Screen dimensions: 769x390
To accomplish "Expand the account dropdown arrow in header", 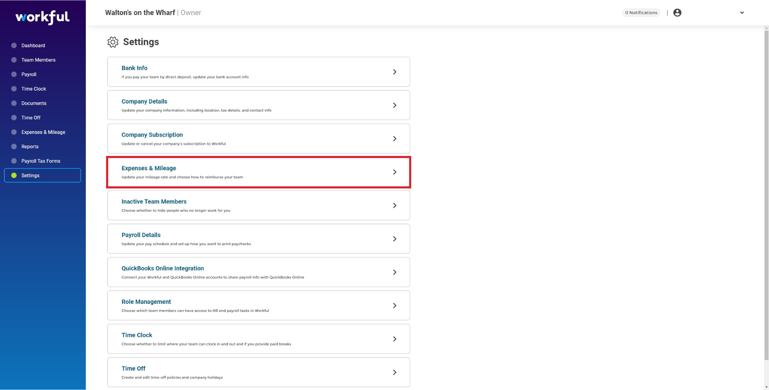I will pos(742,13).
